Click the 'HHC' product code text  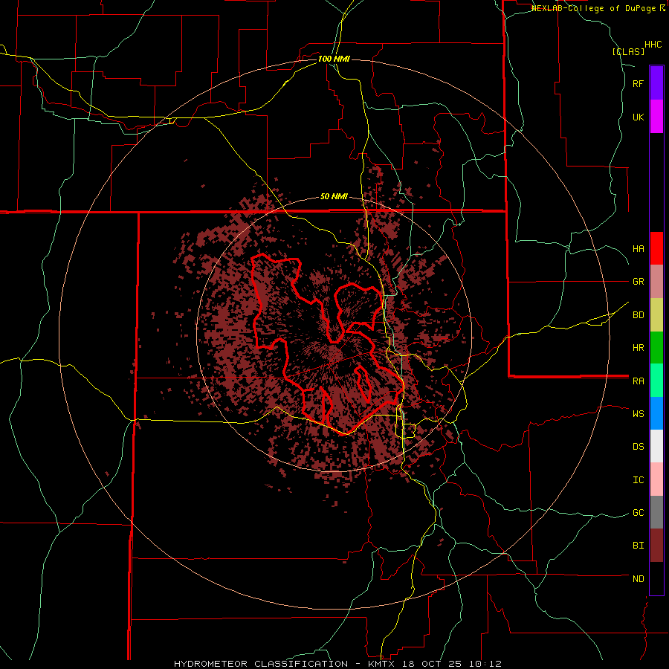(x=653, y=45)
